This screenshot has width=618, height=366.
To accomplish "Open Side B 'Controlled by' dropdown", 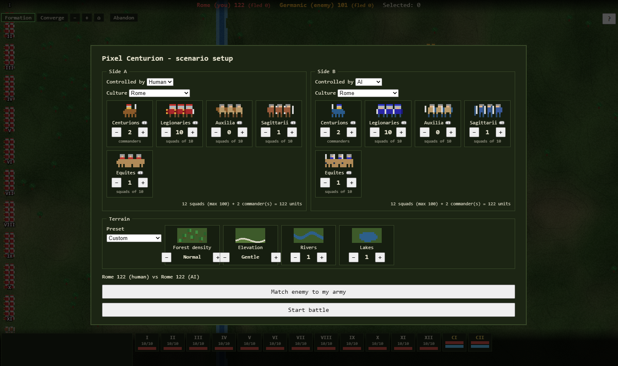I will point(368,82).
